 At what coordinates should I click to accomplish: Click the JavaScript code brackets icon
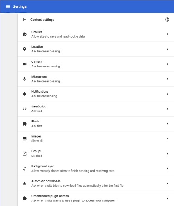24,109
